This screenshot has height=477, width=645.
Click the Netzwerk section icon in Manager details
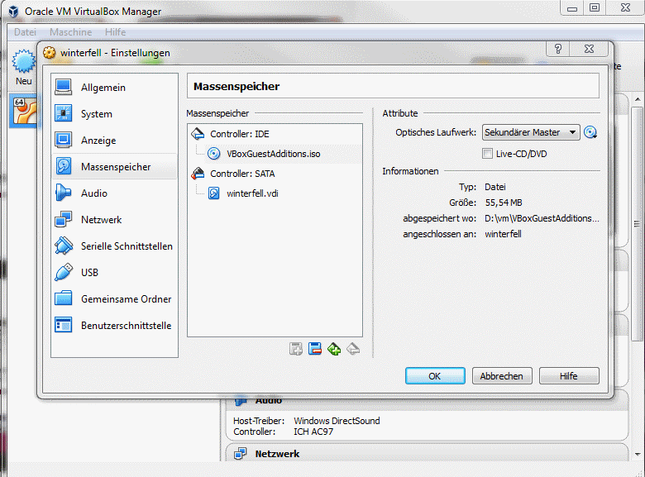click(241, 454)
